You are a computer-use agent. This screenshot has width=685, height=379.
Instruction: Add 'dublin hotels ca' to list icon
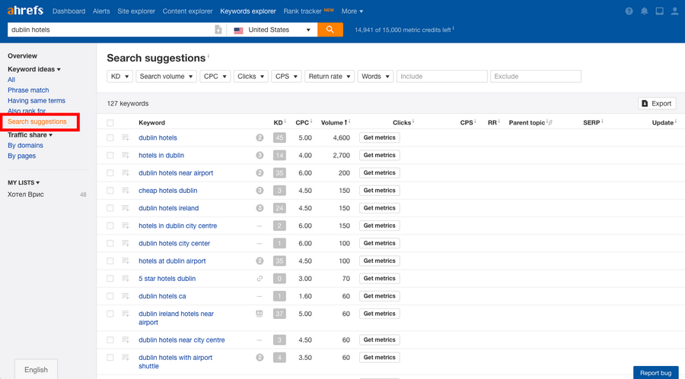click(126, 296)
